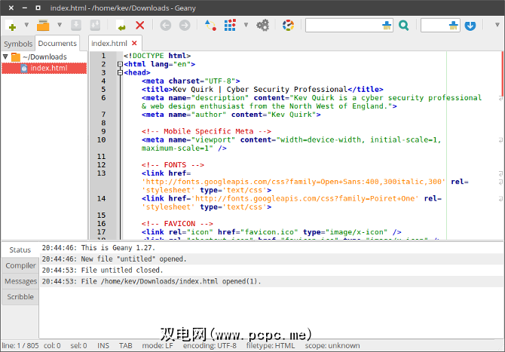Screen dimensions: 505x352
Task: Click the toolbar search text field
Action: coord(344,26)
